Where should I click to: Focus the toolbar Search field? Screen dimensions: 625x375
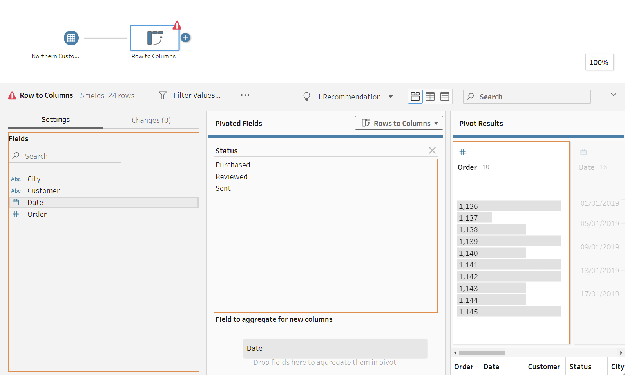point(527,97)
